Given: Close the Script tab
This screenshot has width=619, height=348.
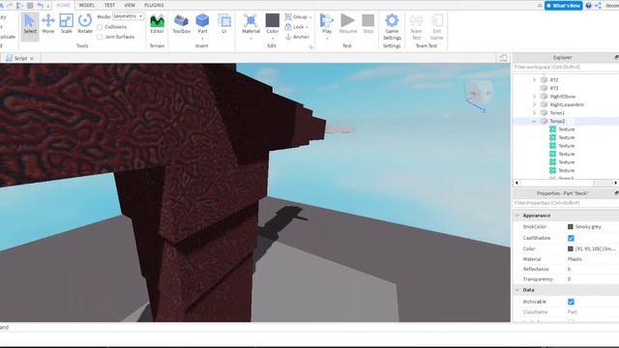Looking at the screenshot, I should coord(32,58).
